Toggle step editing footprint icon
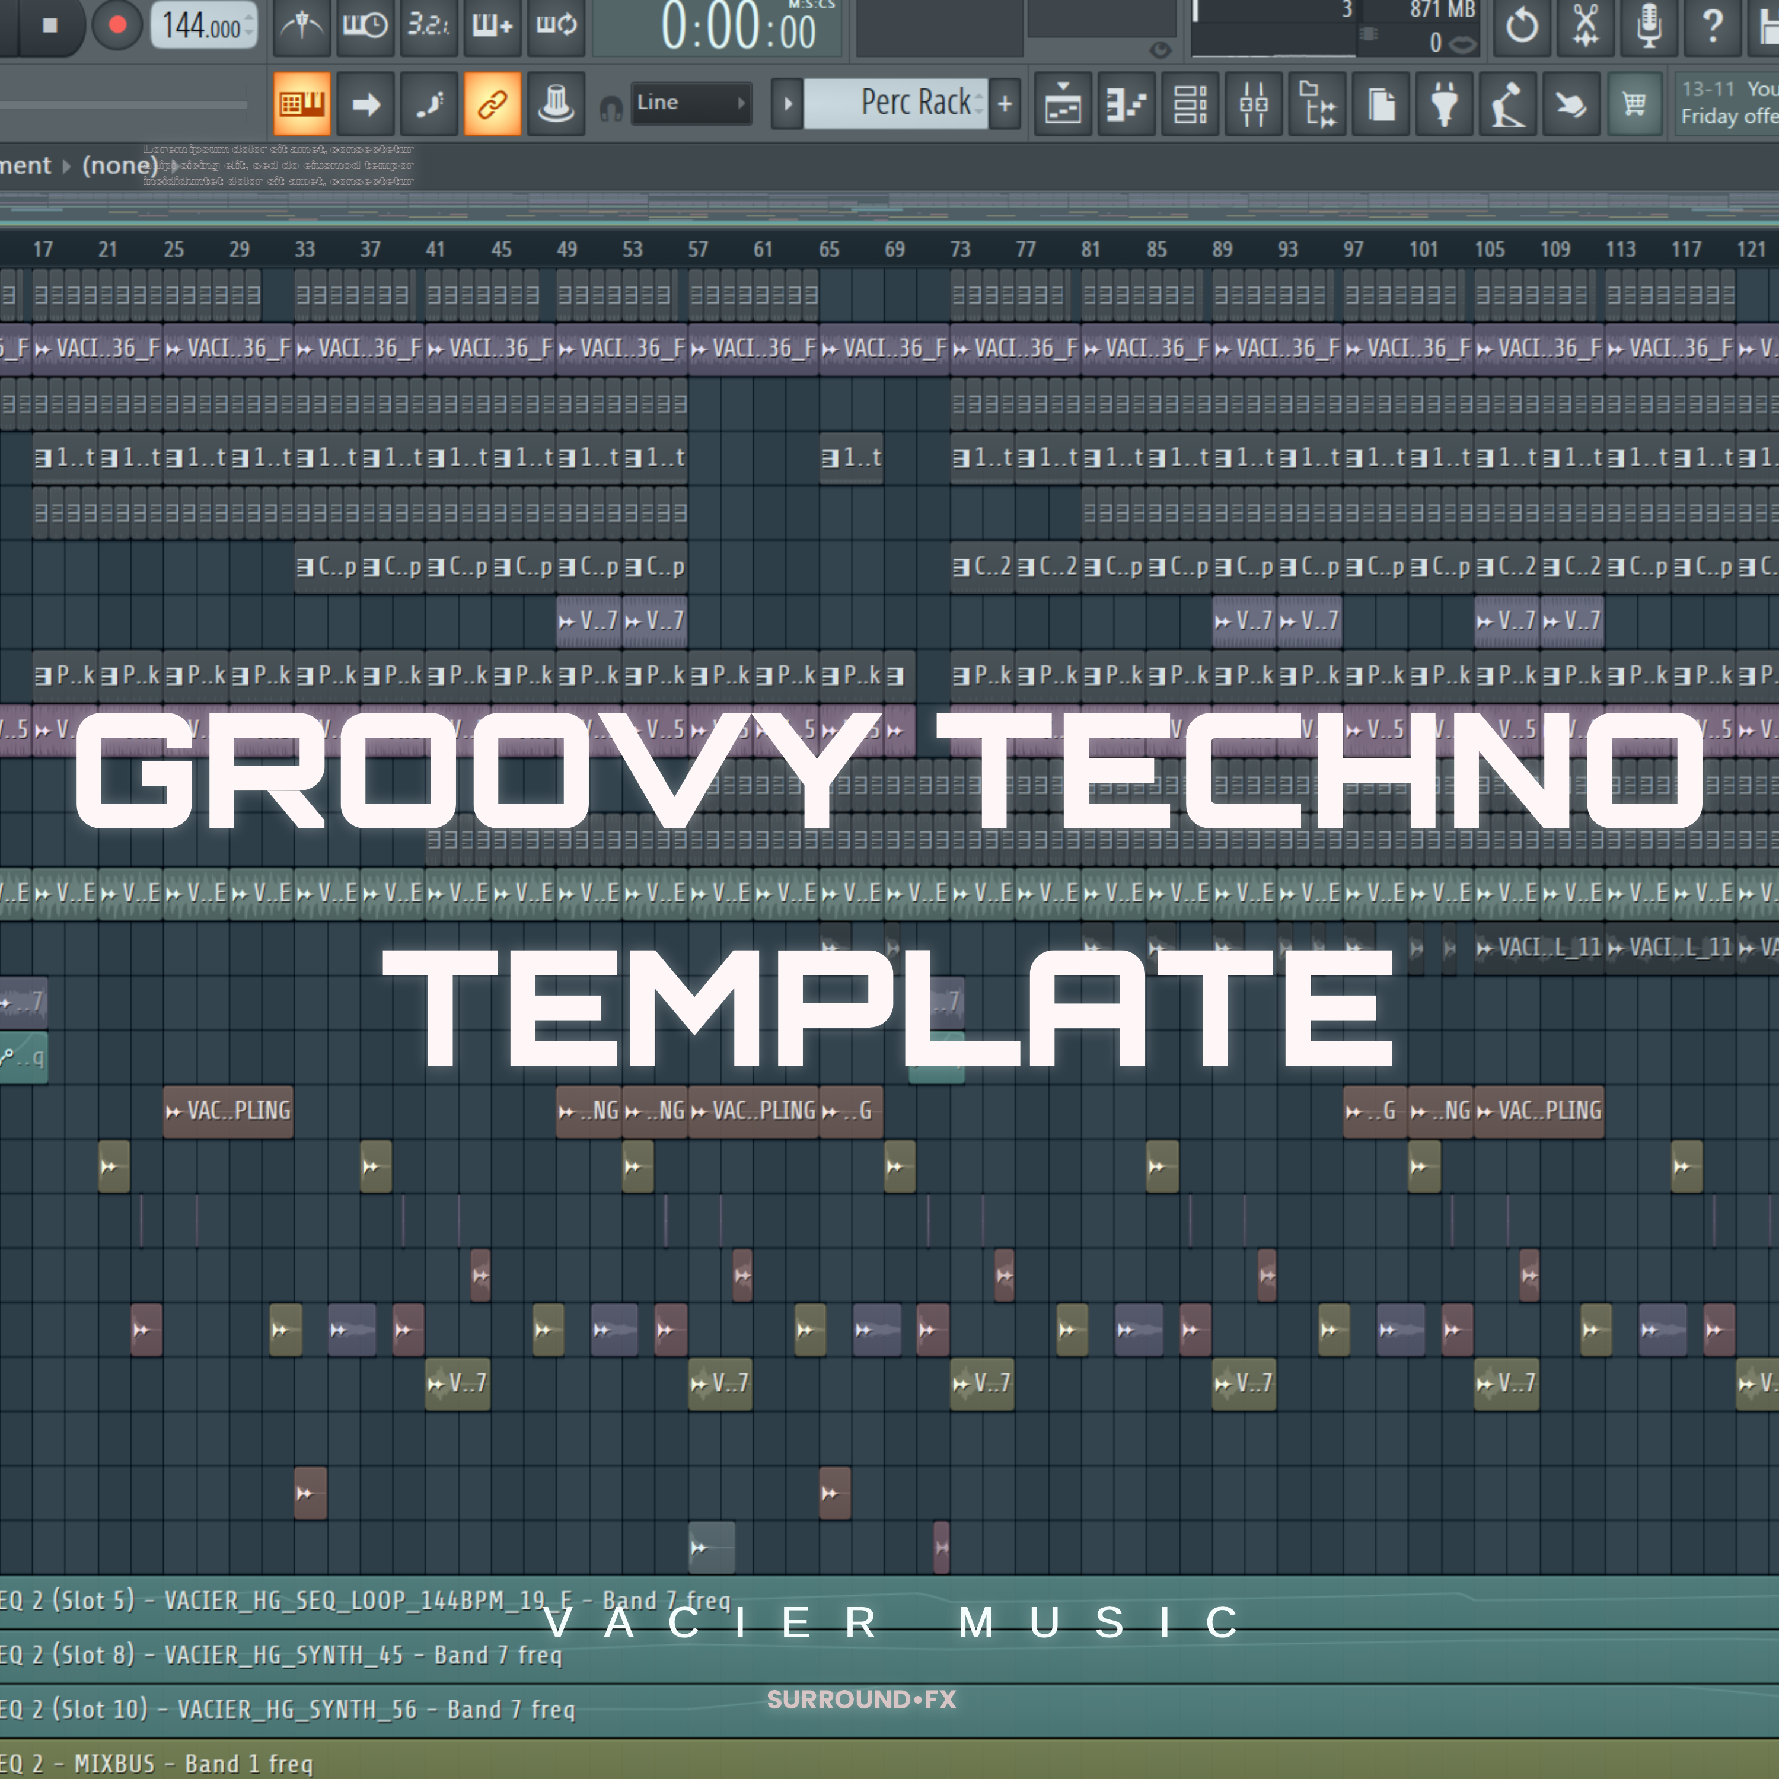 [x=428, y=103]
